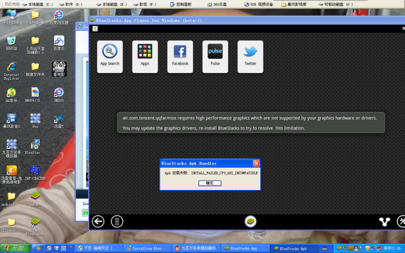Screen dimensions: 405x253
Task: Open the 开始 Start button
Action: [x=15, y=248]
